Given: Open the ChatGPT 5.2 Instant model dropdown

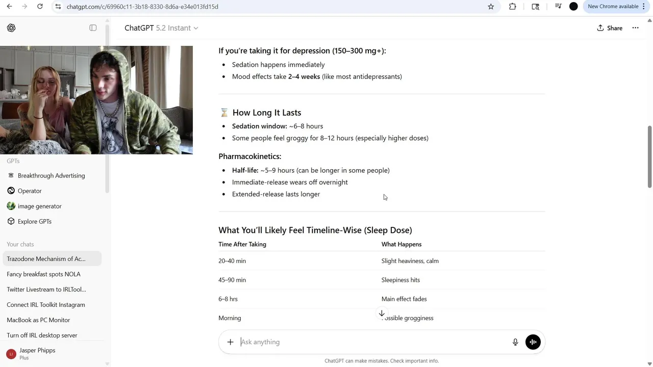Looking at the screenshot, I should [x=161, y=28].
